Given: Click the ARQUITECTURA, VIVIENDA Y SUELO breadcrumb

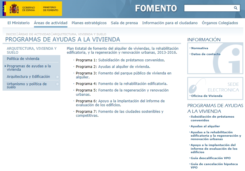Looking at the screenshot, I should click(80, 34).
